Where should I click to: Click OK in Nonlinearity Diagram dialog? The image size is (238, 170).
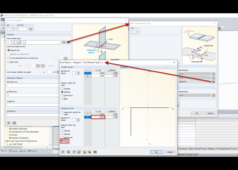click(156, 152)
